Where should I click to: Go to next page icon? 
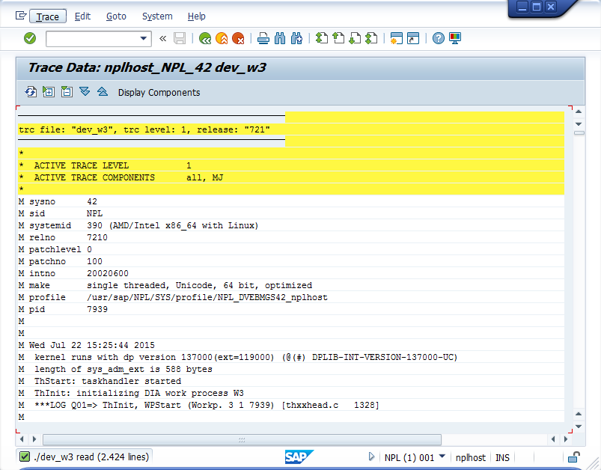coord(355,38)
